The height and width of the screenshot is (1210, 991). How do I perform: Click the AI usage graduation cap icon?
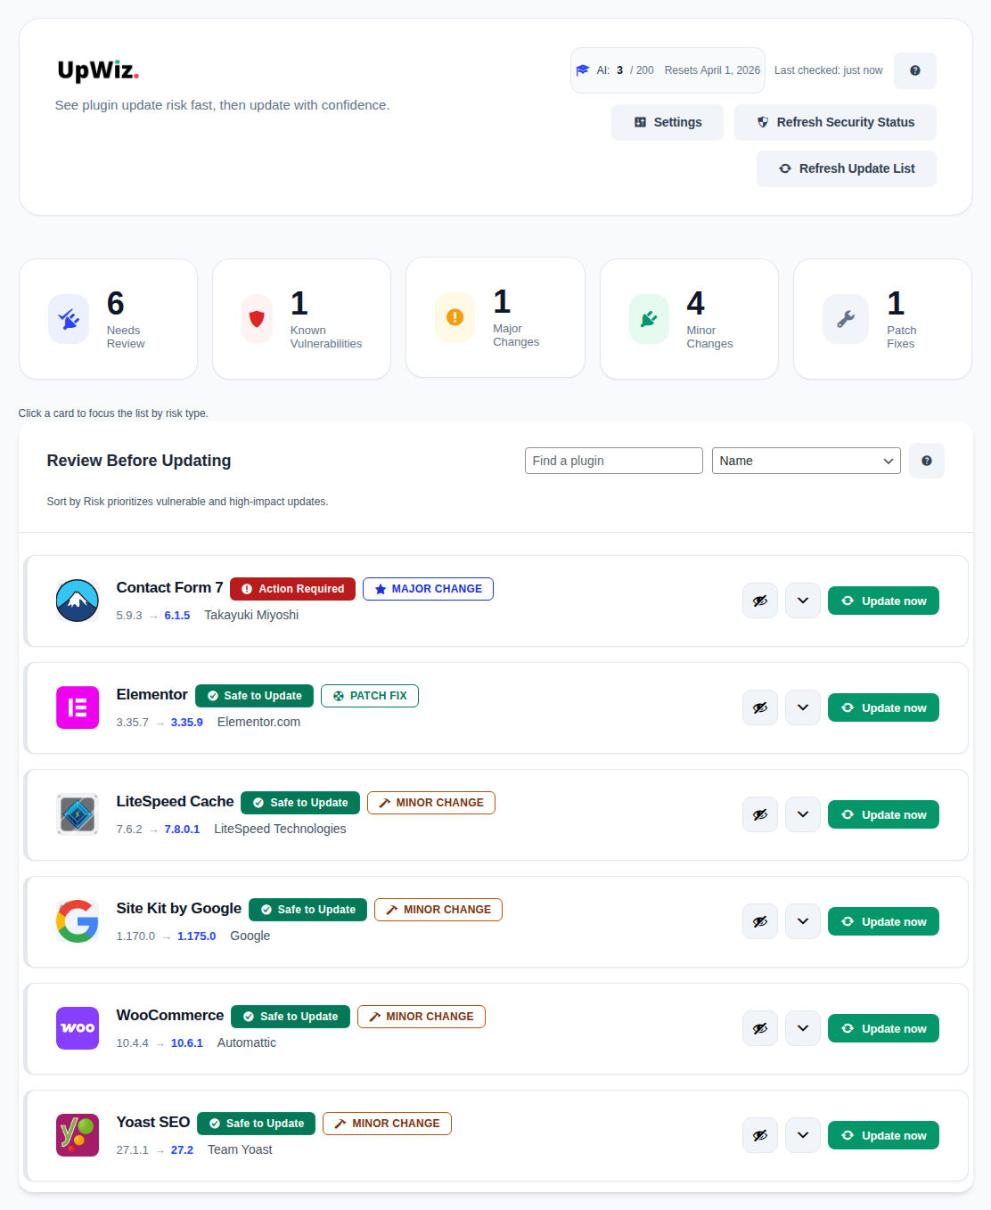tap(583, 70)
